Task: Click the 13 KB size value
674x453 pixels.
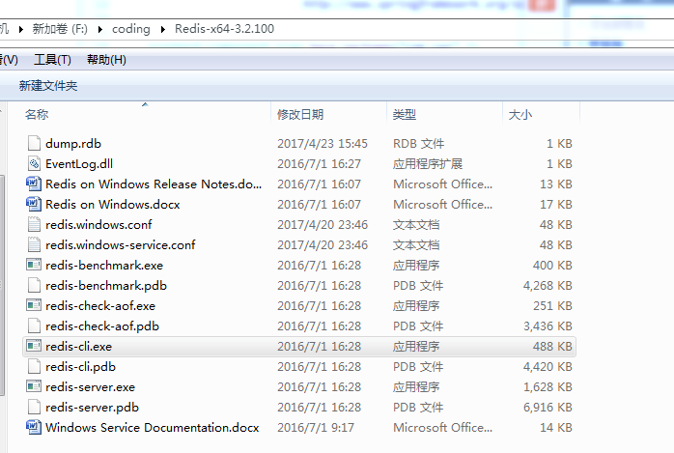Action: tap(556, 184)
